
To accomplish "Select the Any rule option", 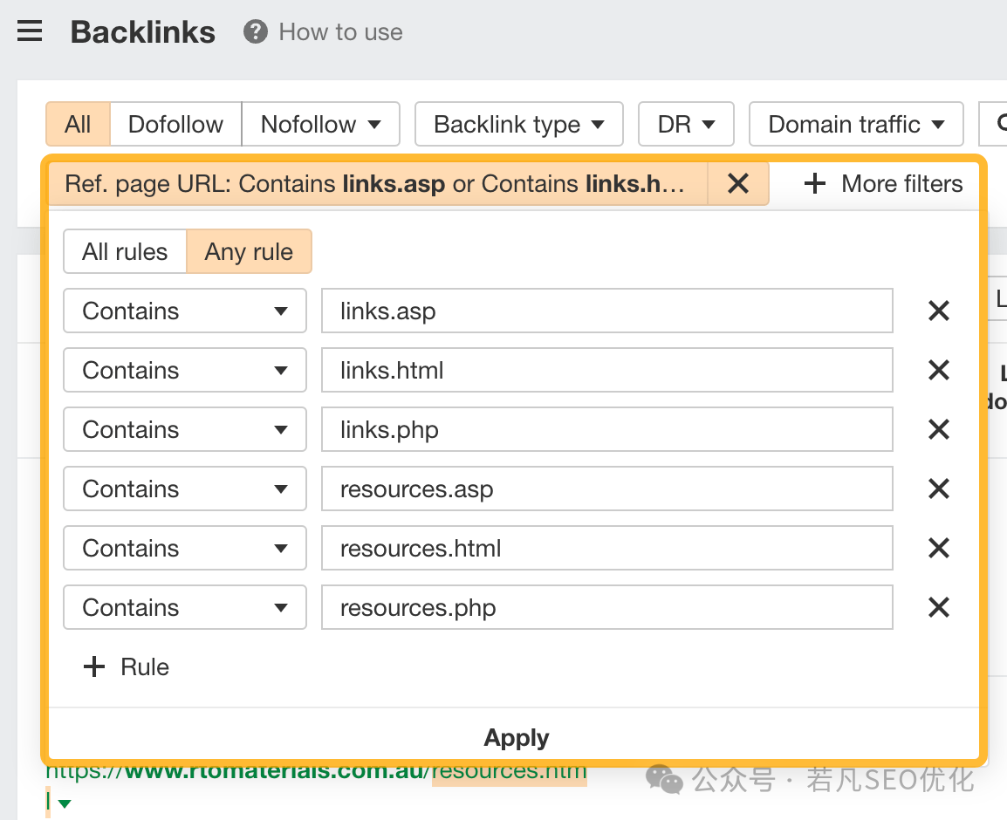I will pos(250,252).
